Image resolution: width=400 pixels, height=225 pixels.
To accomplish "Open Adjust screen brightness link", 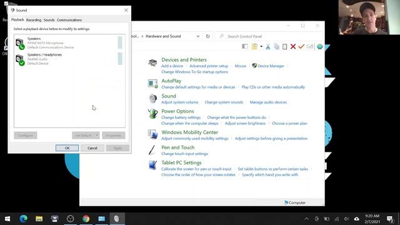I will [x=245, y=123].
